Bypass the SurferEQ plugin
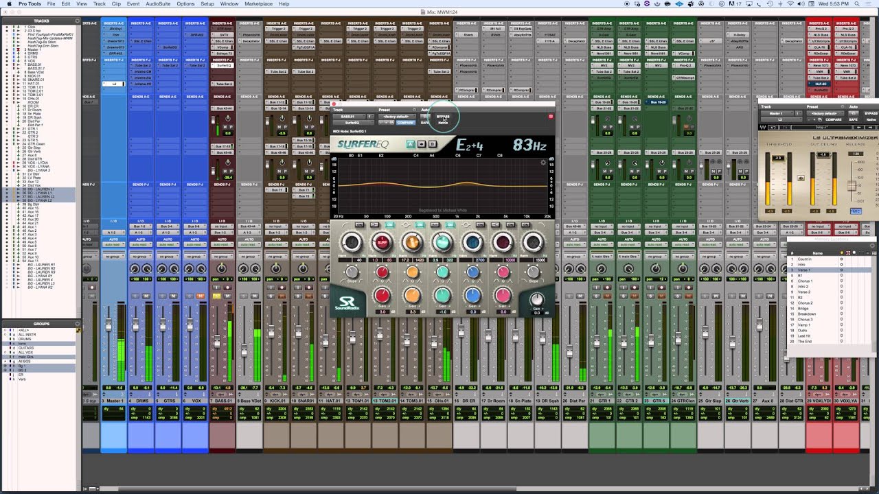Viewport: 879px width, 494px height. 443,117
